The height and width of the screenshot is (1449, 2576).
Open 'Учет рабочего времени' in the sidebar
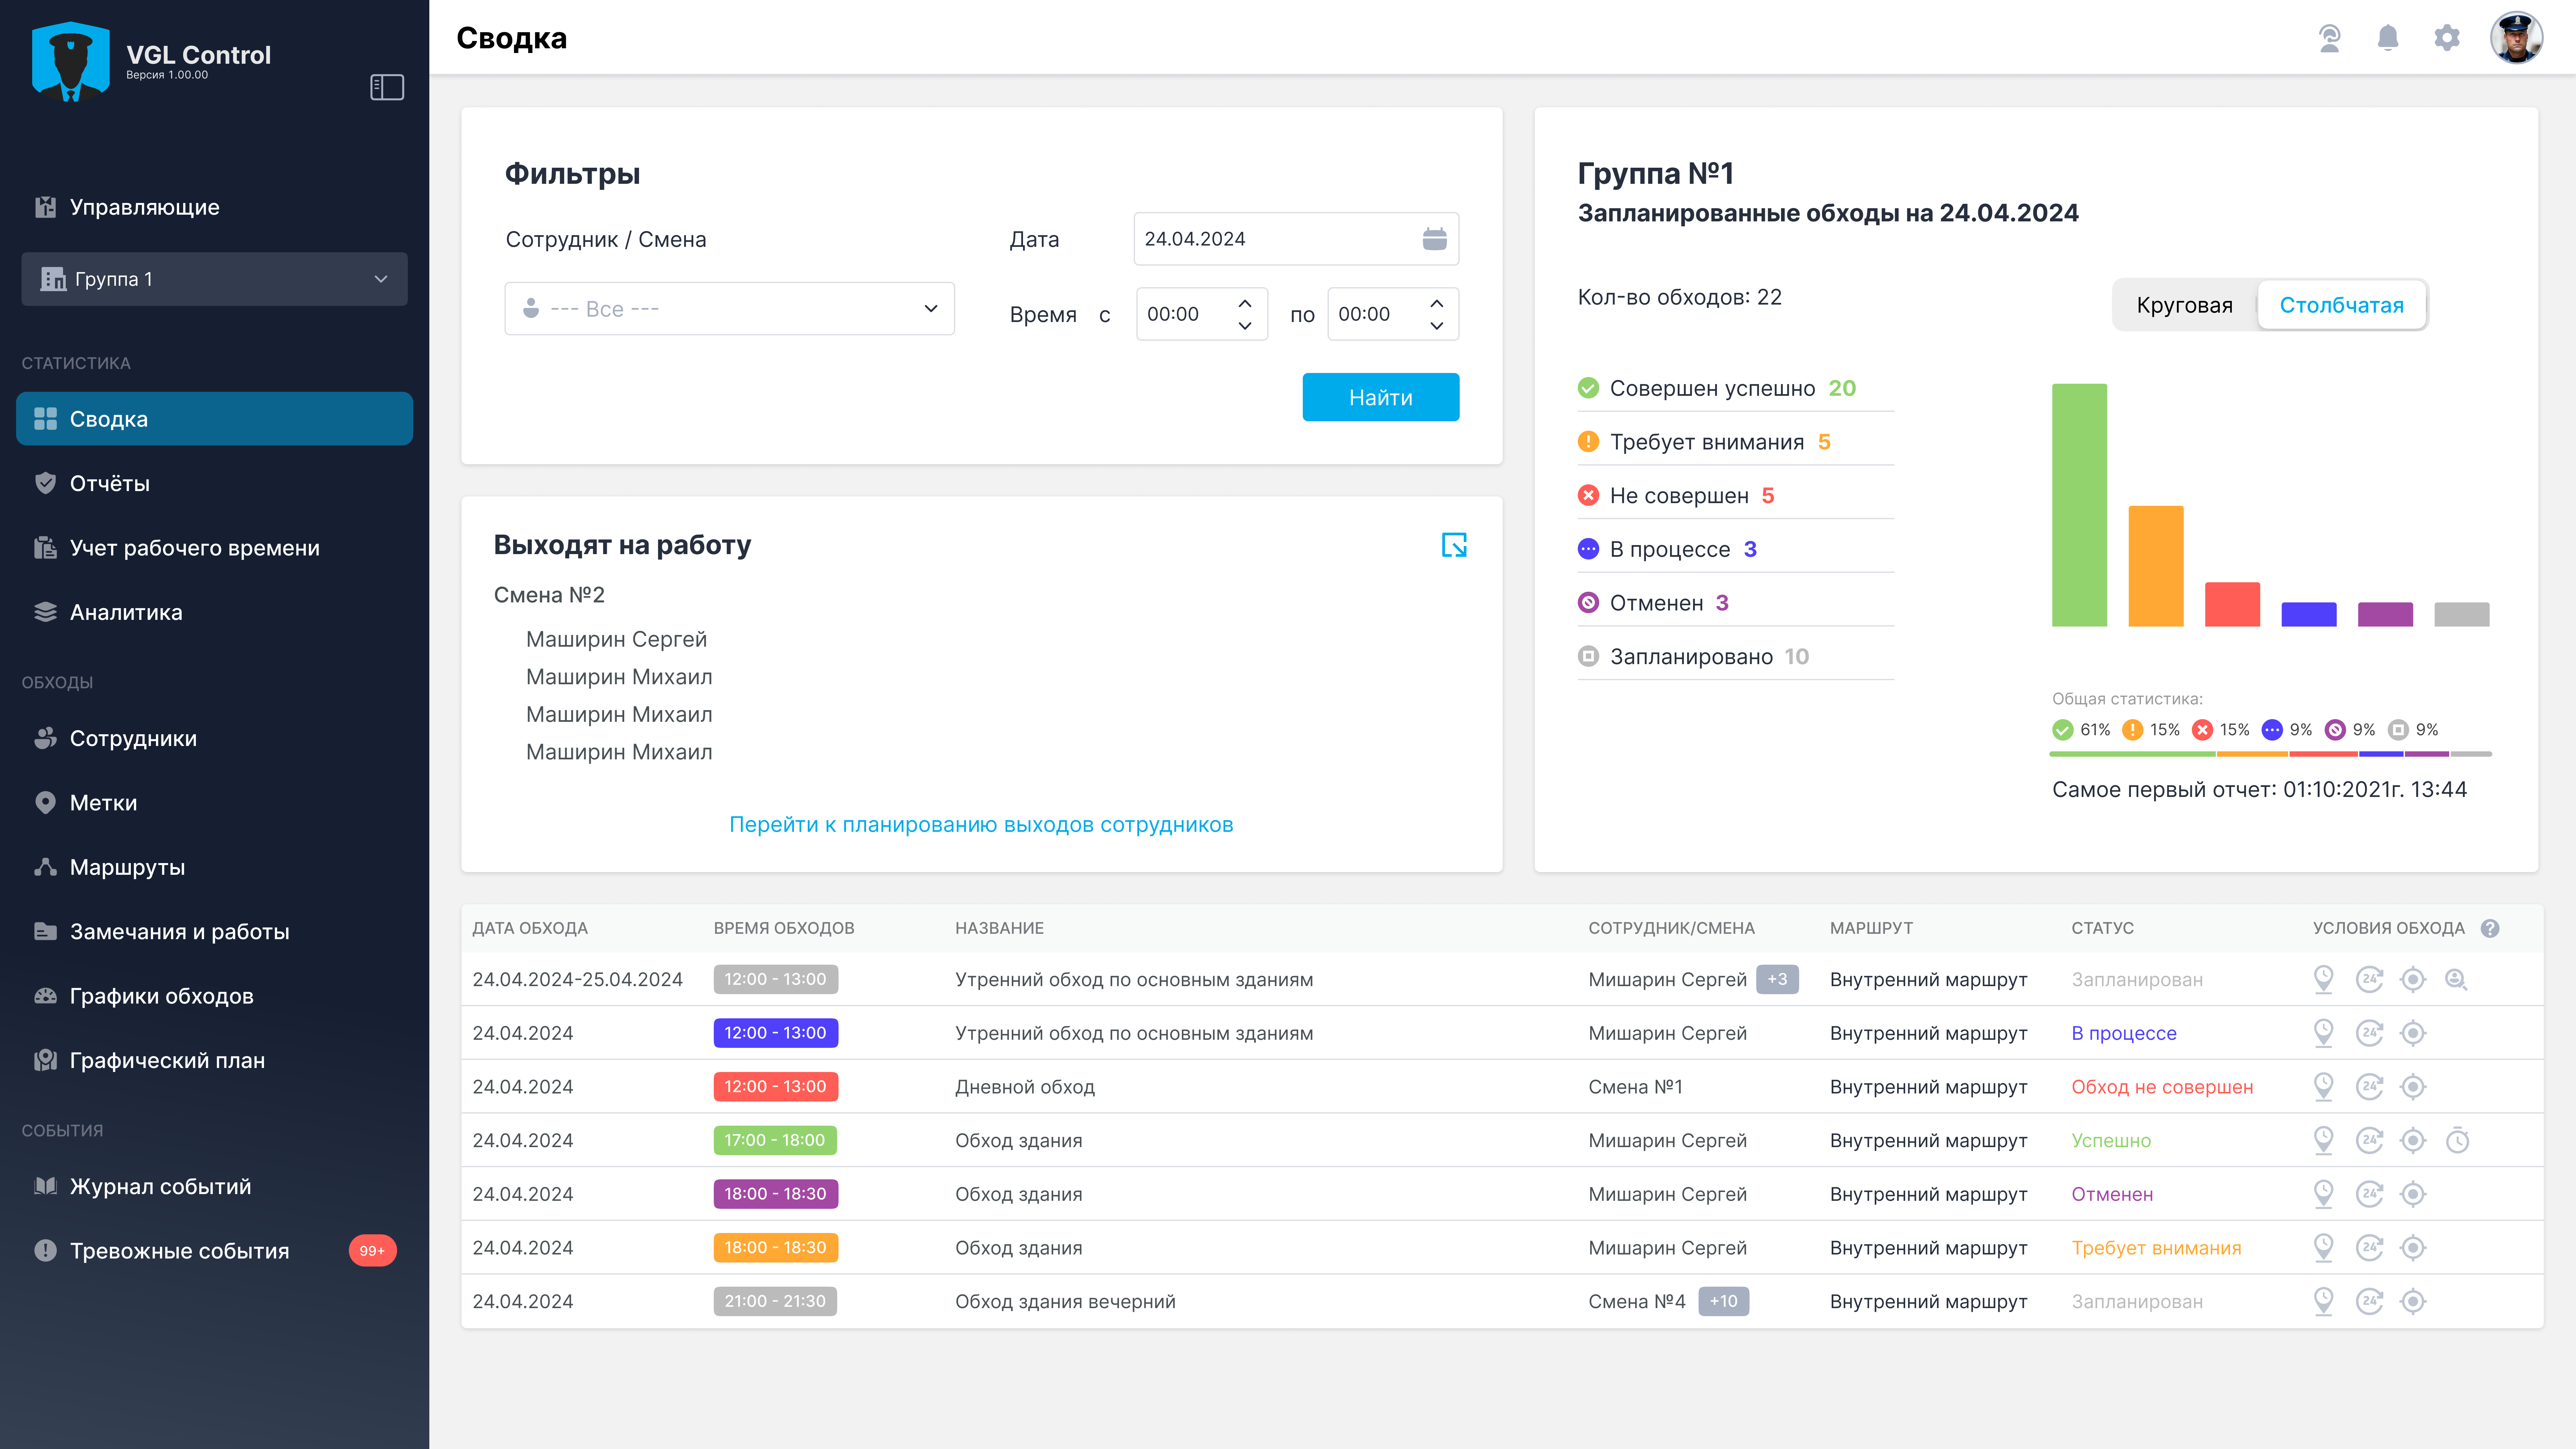[214, 548]
